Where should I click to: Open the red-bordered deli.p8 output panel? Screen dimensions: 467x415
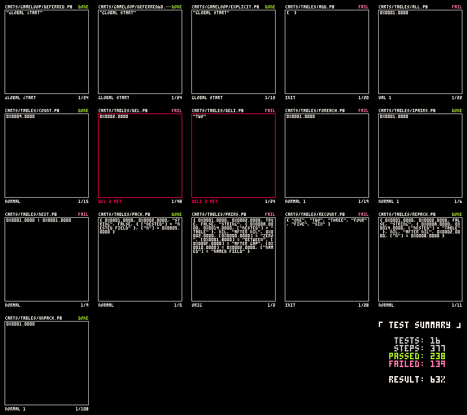click(233, 156)
